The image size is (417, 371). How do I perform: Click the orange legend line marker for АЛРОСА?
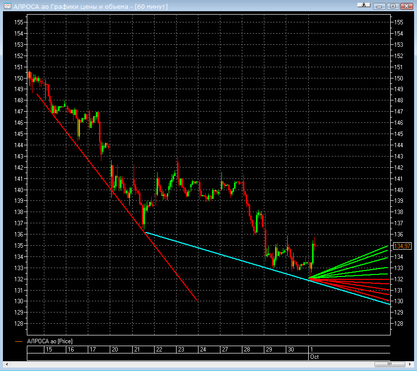point(19,341)
